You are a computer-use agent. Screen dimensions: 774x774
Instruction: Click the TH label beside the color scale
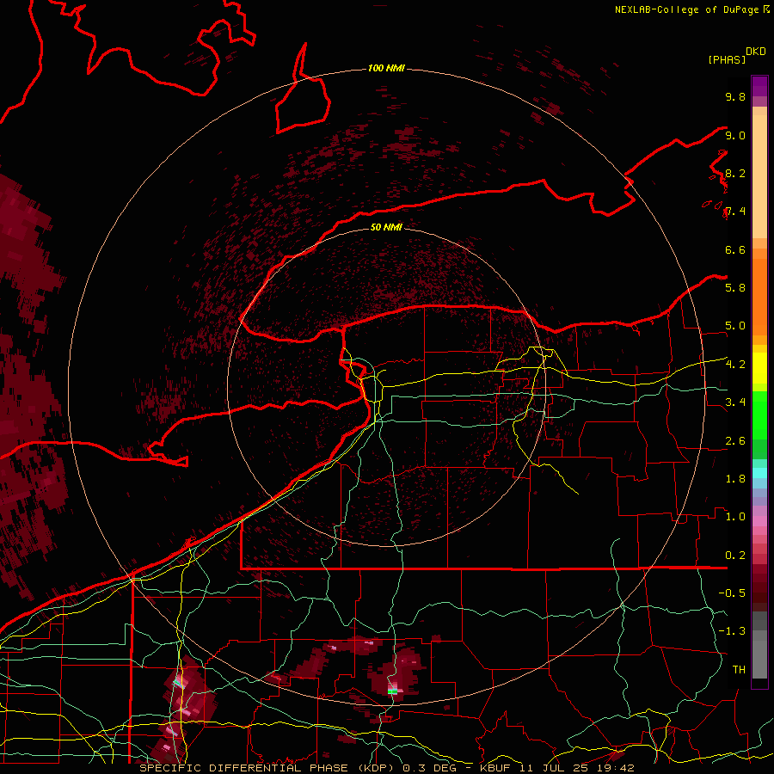coord(739,670)
